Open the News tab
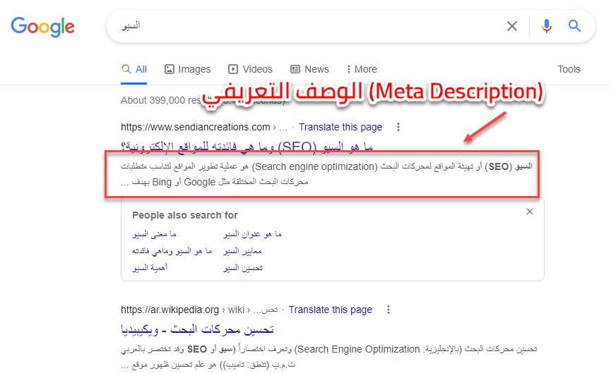The image size is (611, 373). (310, 69)
